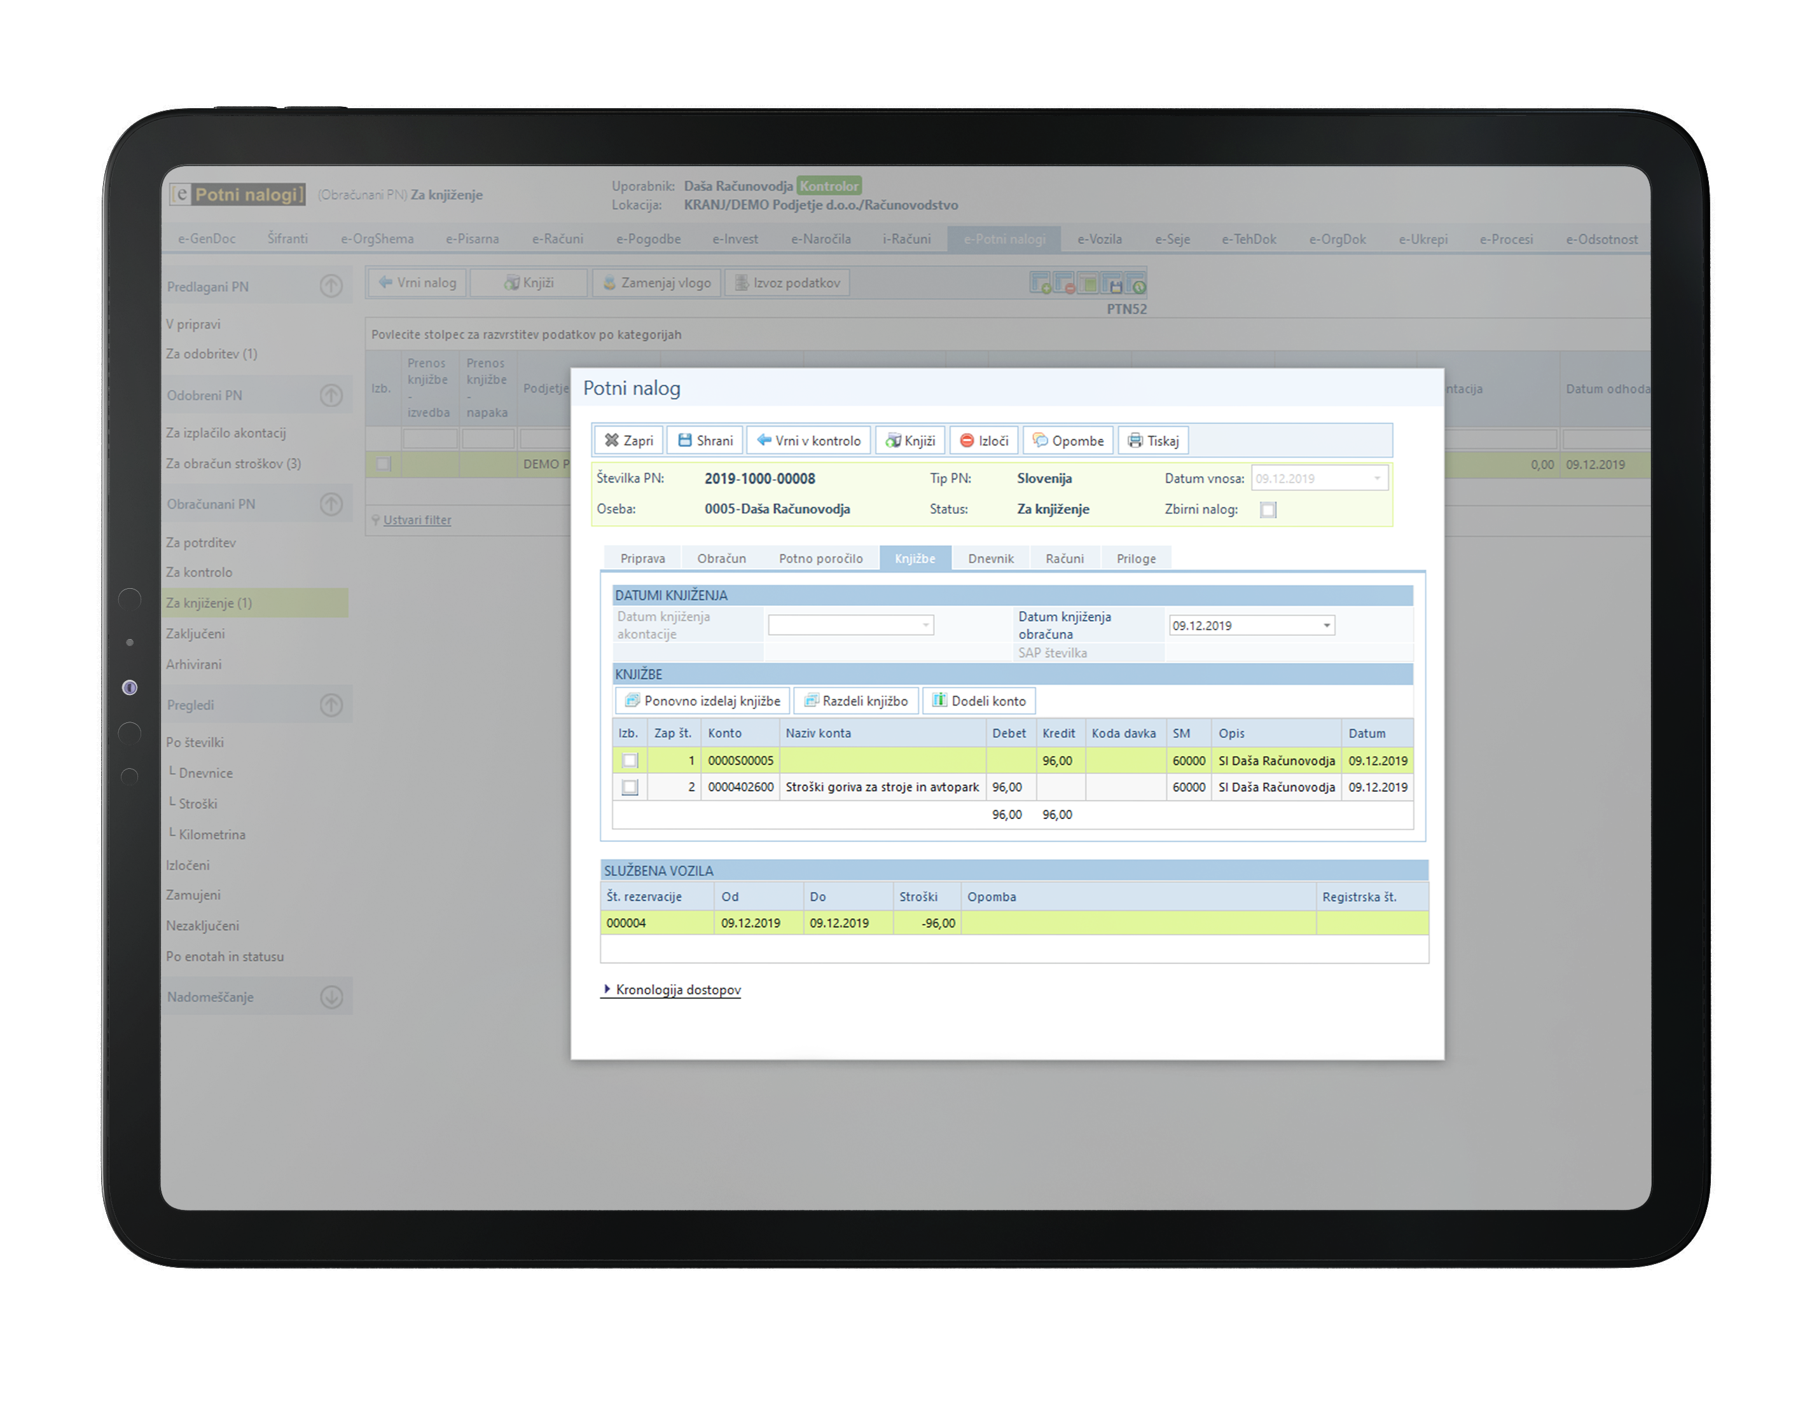
Task: Open Zaključeni in sidebar
Action: tap(195, 633)
